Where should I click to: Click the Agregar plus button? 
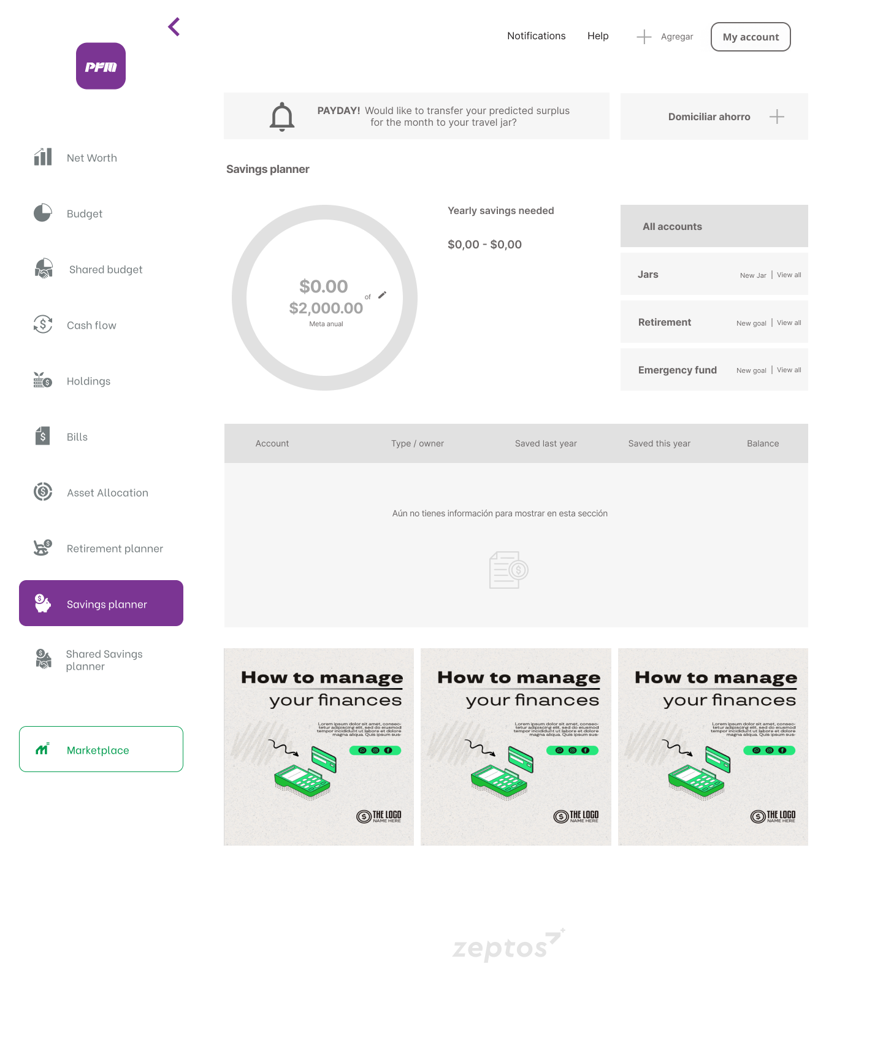pyautogui.click(x=644, y=37)
